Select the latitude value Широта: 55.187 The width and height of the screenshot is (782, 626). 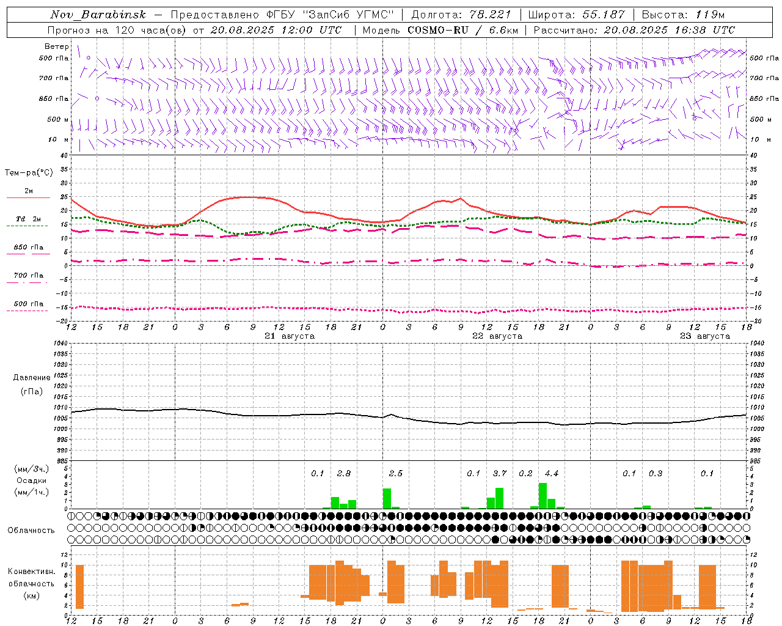pyautogui.click(x=576, y=15)
